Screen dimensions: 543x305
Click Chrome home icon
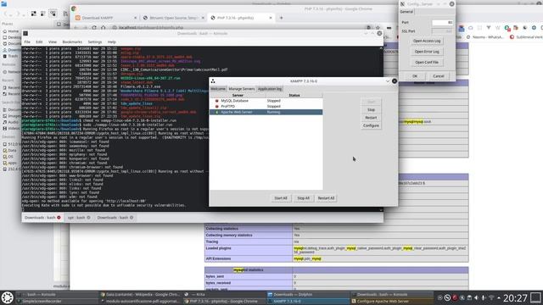(103, 27)
